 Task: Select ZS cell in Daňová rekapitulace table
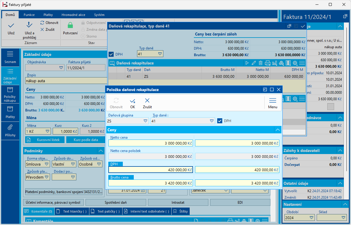[x=172, y=76]
